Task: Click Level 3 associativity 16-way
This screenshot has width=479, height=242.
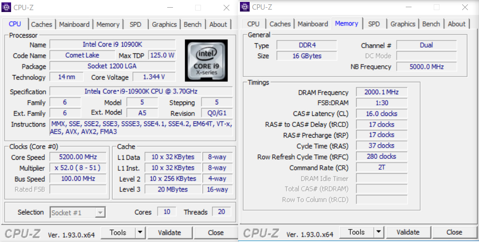Action: [x=217, y=189]
